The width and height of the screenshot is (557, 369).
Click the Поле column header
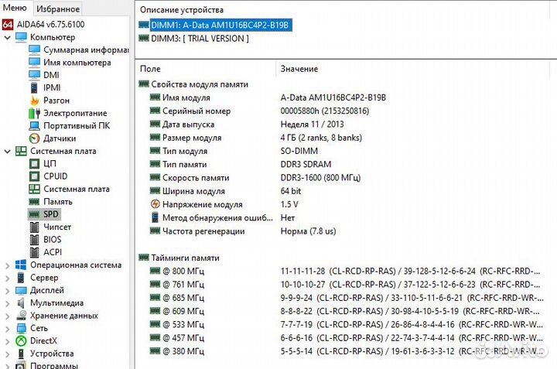click(150, 69)
